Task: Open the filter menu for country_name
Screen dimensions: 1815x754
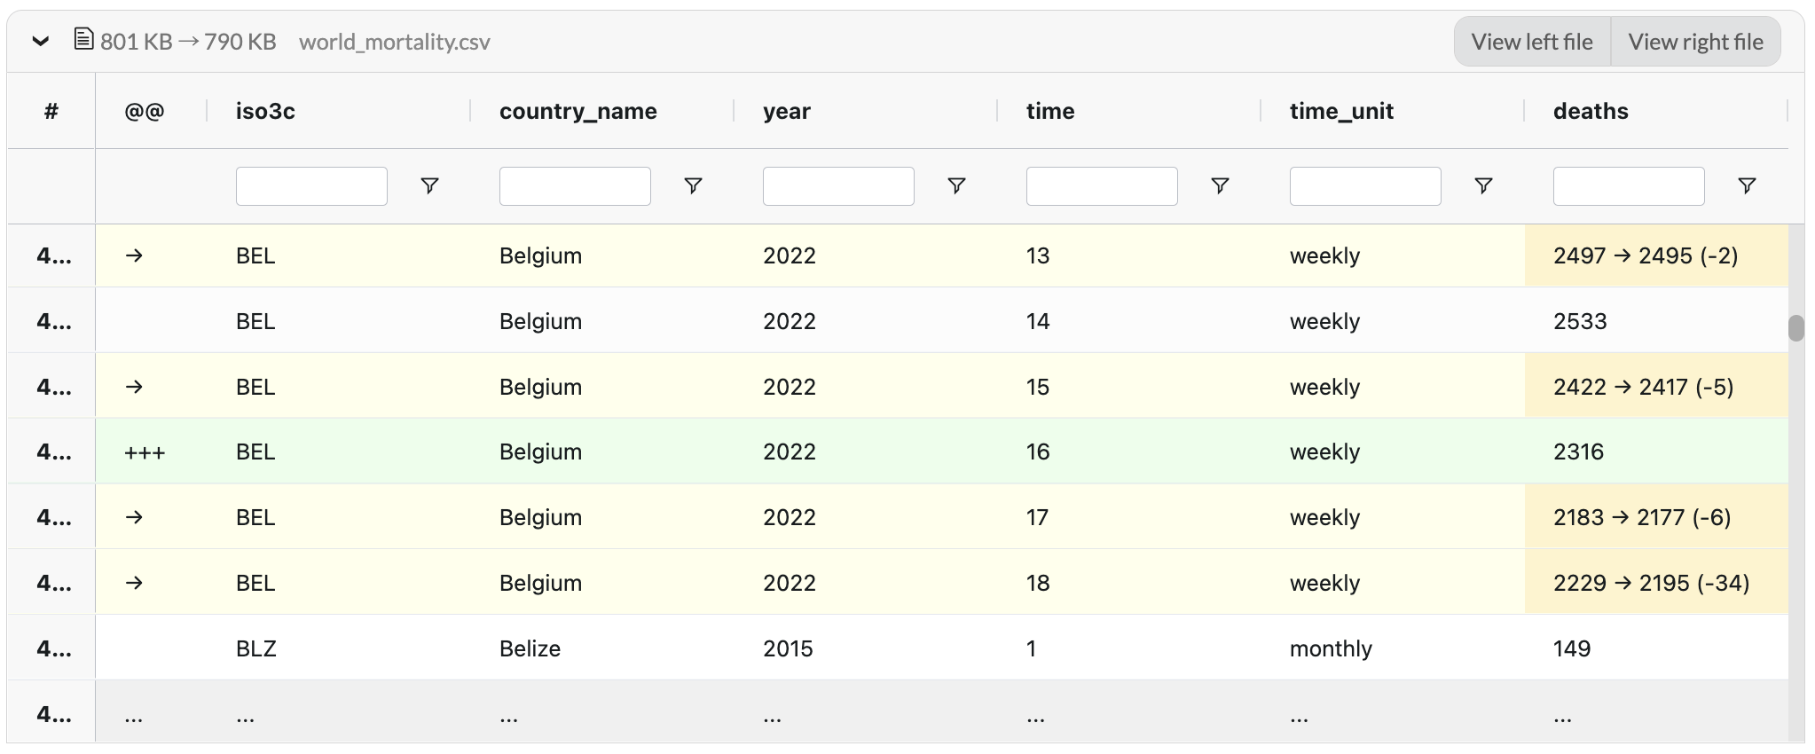Action: [693, 185]
